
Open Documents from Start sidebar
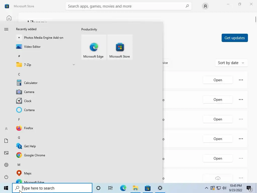[x=6, y=141]
